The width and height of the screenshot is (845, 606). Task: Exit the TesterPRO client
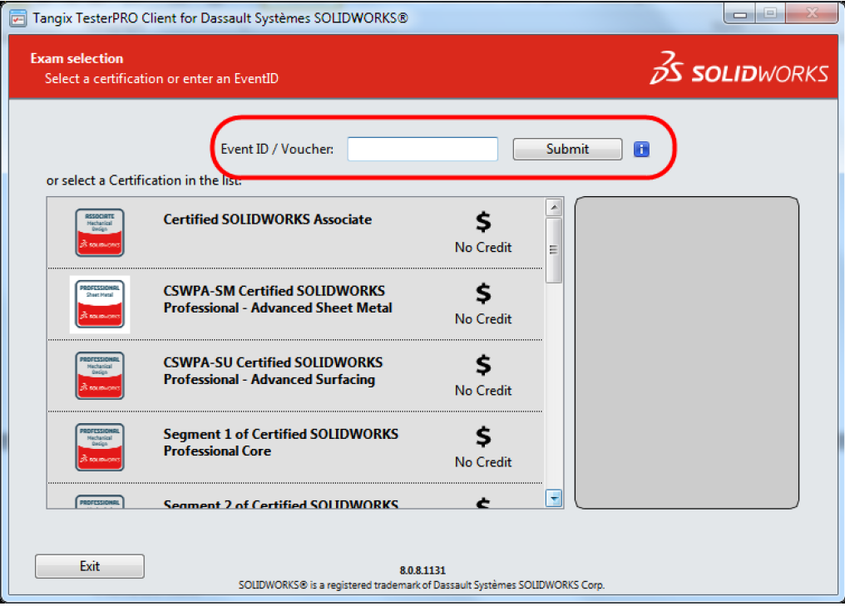90,566
